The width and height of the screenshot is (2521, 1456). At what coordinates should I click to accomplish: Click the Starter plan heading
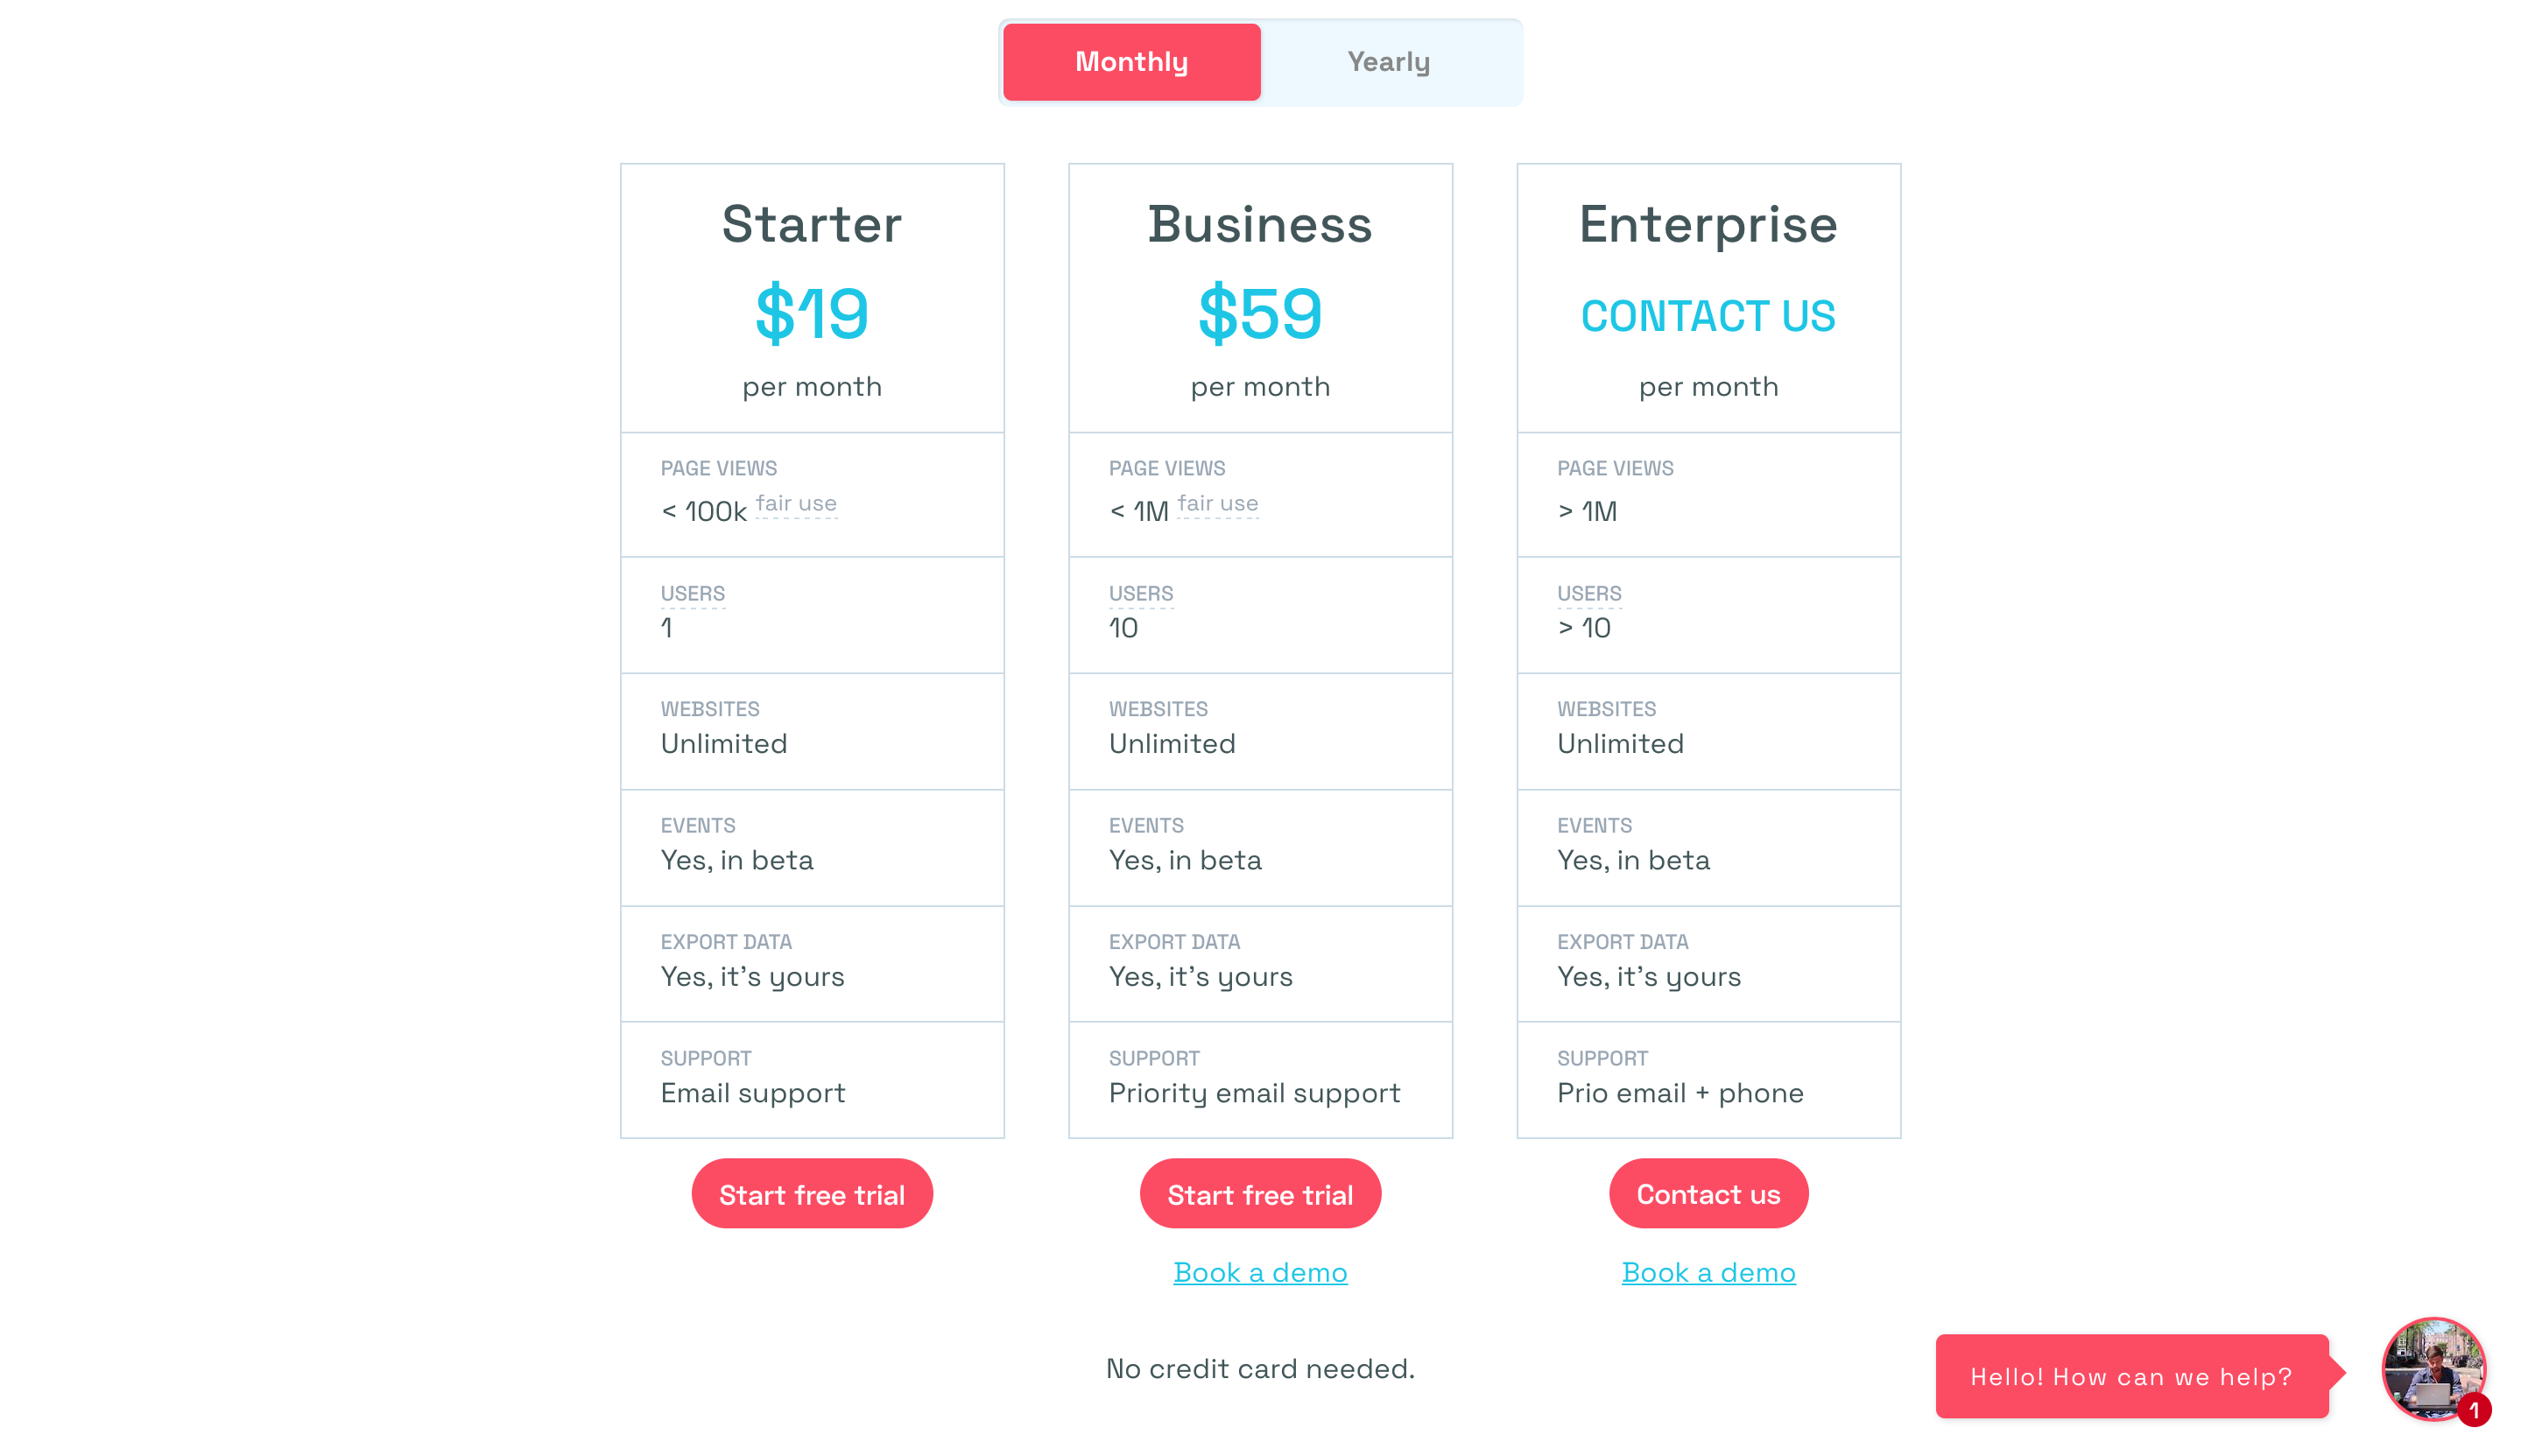pos(812,224)
